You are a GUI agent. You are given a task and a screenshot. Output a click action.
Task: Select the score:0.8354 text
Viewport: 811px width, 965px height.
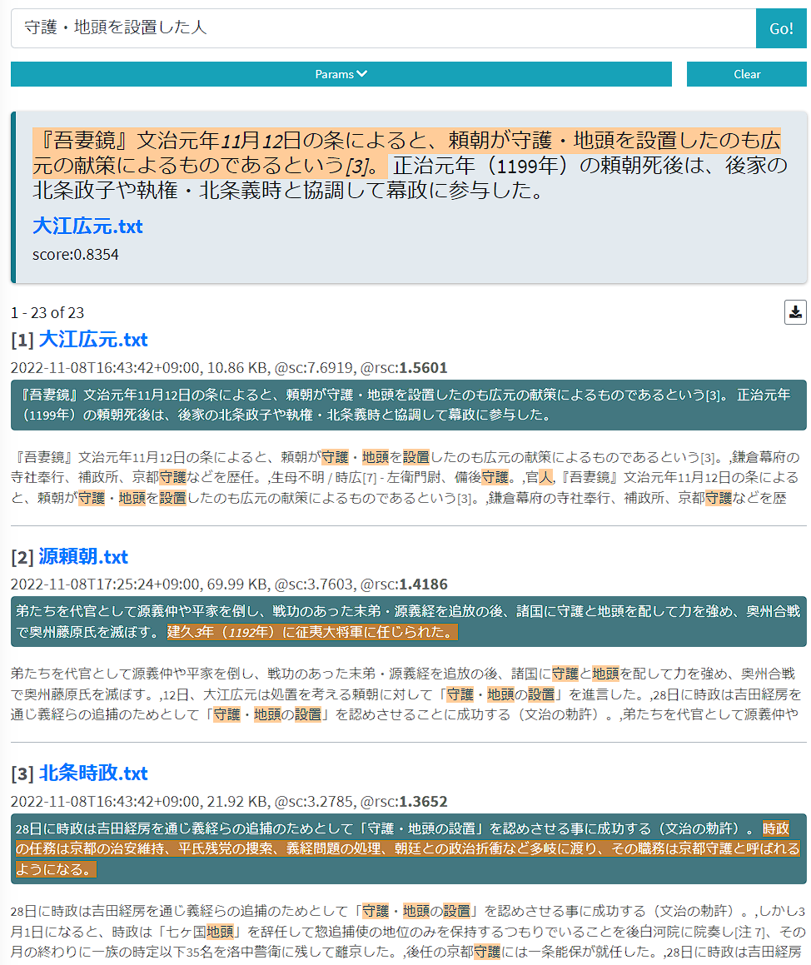(x=76, y=255)
